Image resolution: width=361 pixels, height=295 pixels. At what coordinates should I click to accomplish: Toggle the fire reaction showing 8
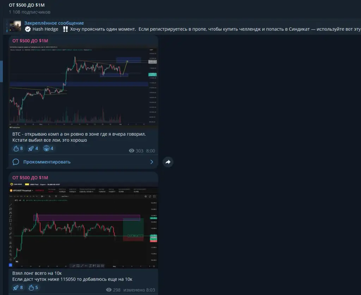(x=18, y=148)
